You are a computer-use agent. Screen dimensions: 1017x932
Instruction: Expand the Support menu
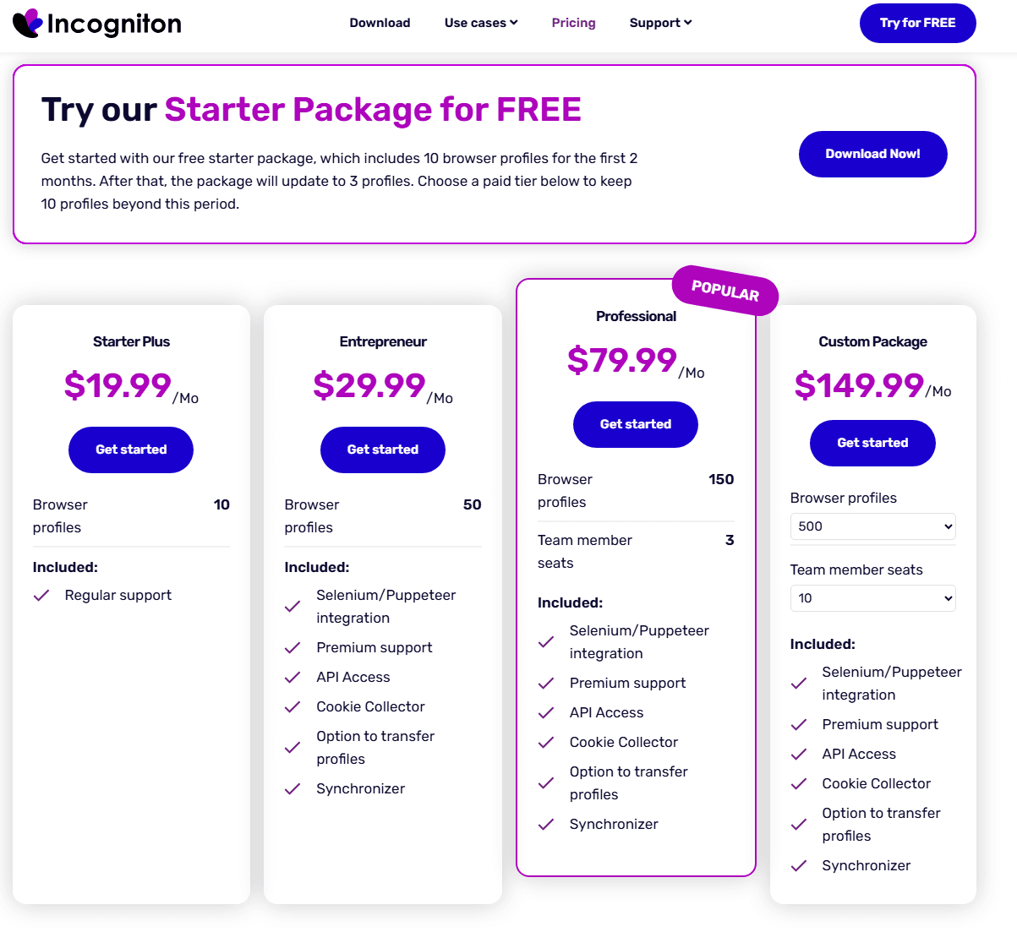pos(660,23)
